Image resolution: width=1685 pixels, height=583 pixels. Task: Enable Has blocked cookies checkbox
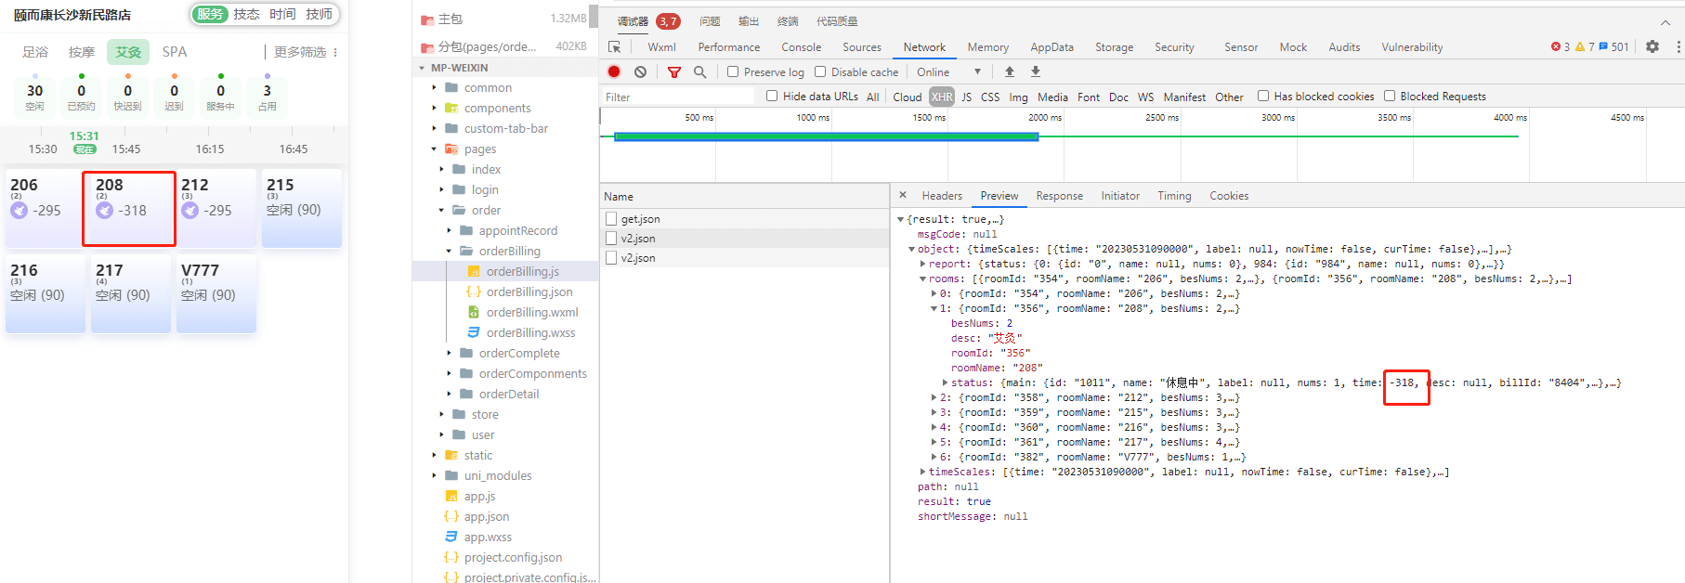[1263, 96]
